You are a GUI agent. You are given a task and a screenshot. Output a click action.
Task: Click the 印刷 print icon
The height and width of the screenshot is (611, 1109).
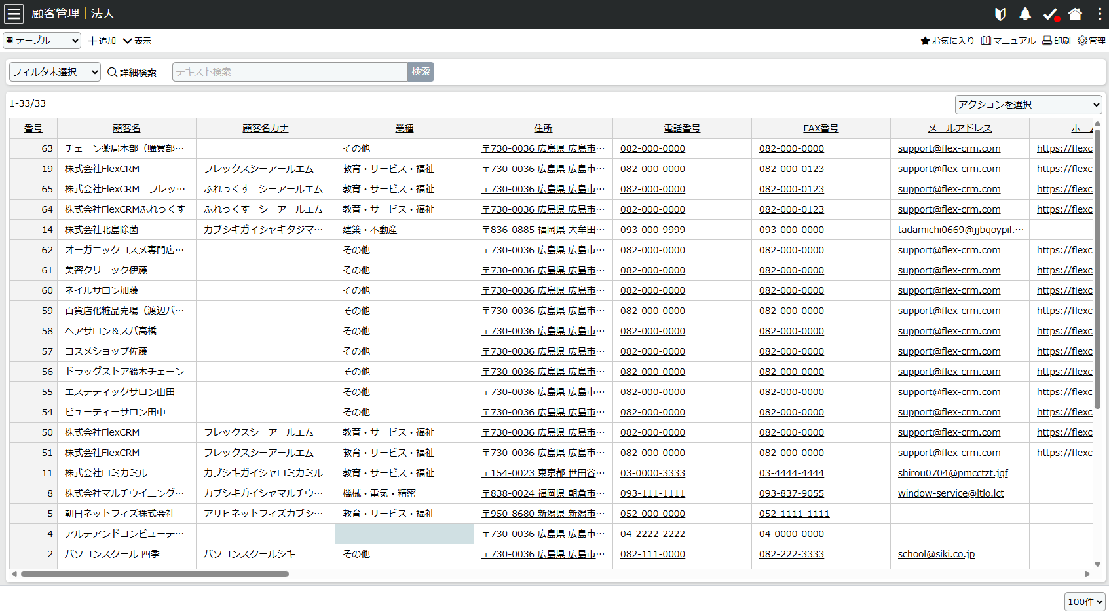(x=1056, y=40)
